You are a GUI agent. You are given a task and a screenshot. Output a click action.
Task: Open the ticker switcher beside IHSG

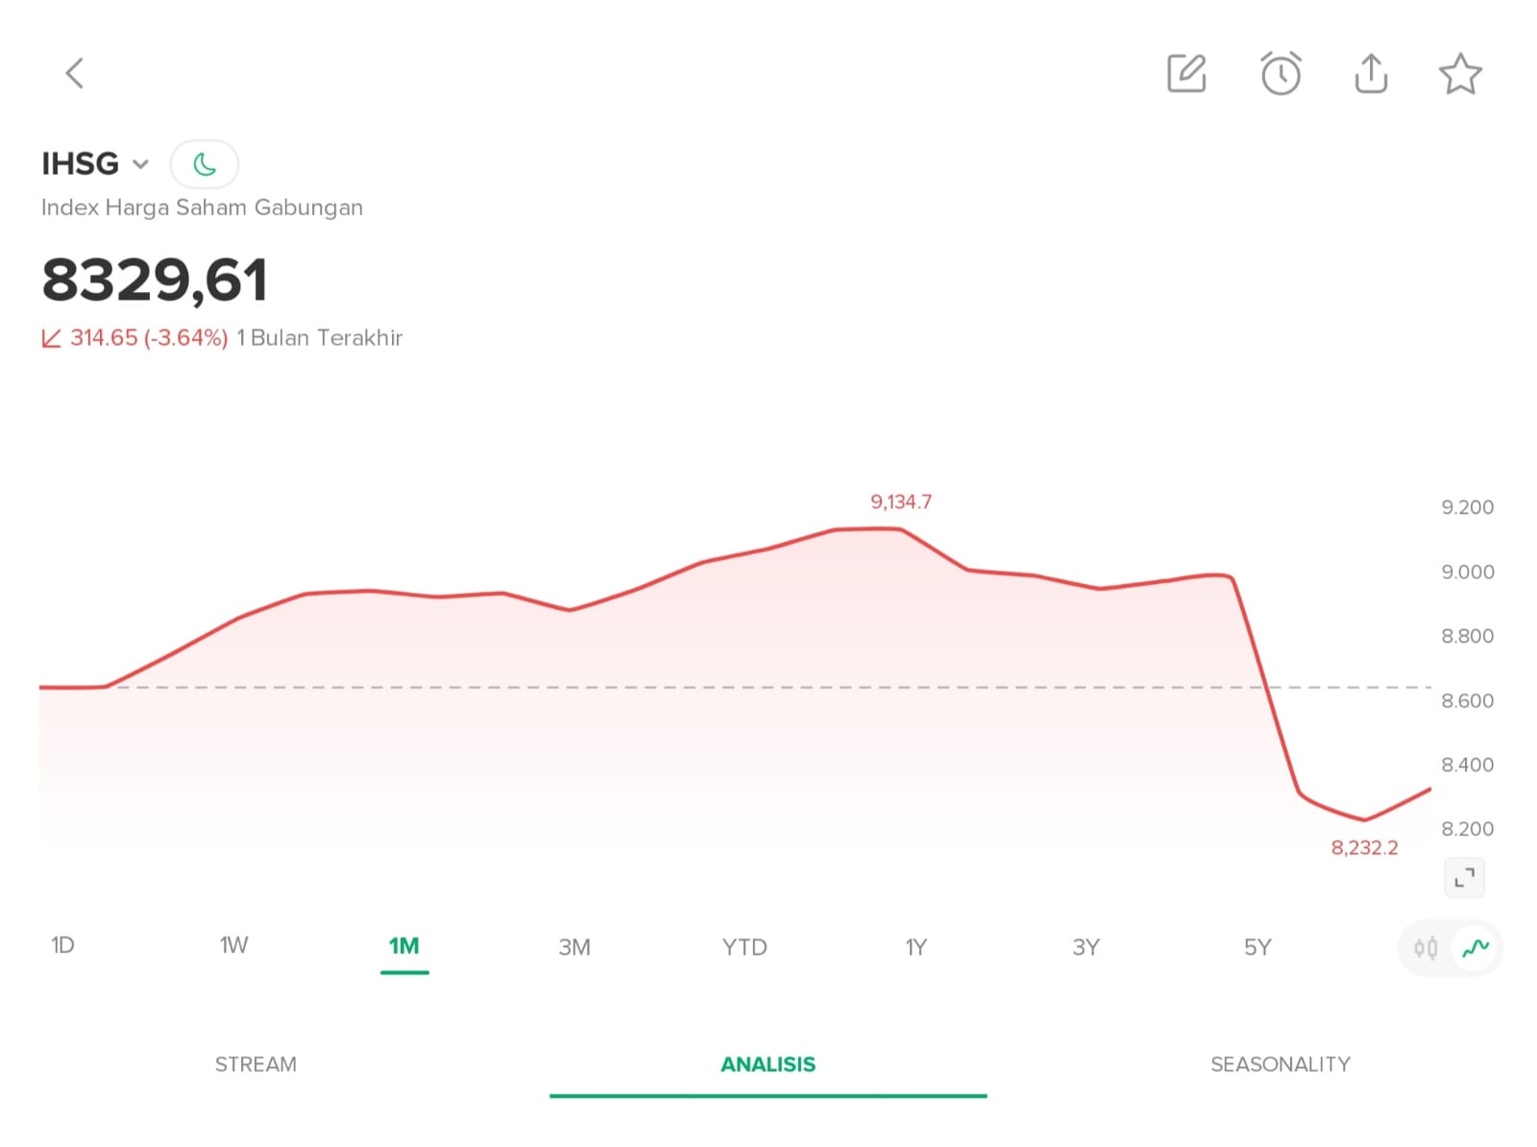(140, 164)
